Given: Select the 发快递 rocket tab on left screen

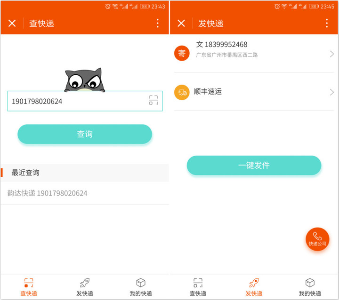Looking at the screenshot, I should pos(85,287).
